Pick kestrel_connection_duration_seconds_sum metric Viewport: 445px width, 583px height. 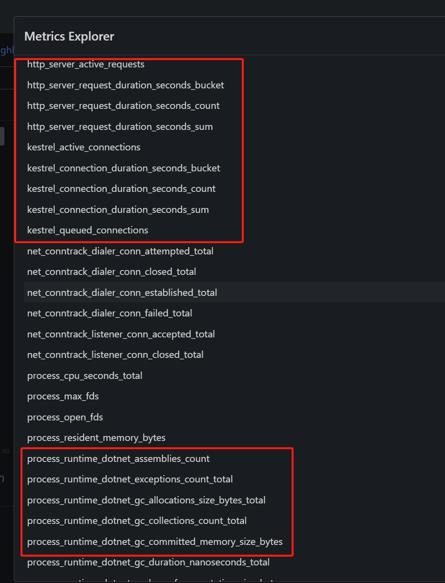(x=118, y=210)
